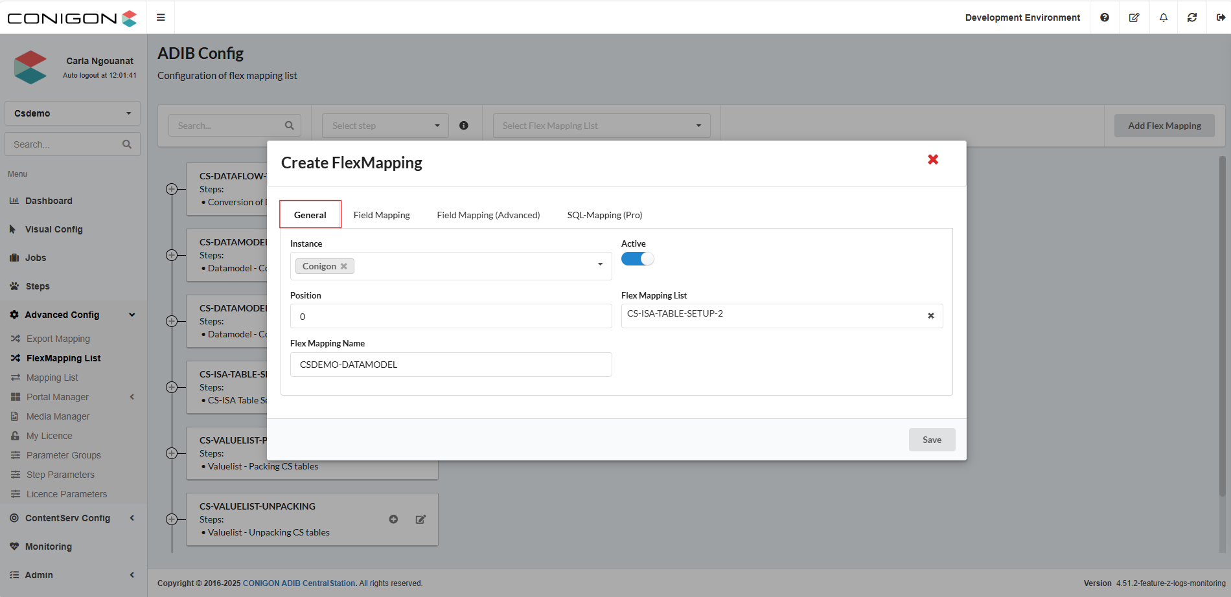The image size is (1231, 597).
Task: Turn off the Active toggle
Action: tap(638, 259)
